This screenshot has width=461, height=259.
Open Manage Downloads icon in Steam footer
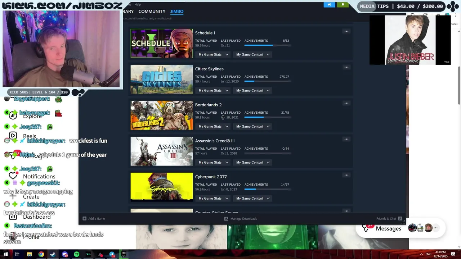226,218
